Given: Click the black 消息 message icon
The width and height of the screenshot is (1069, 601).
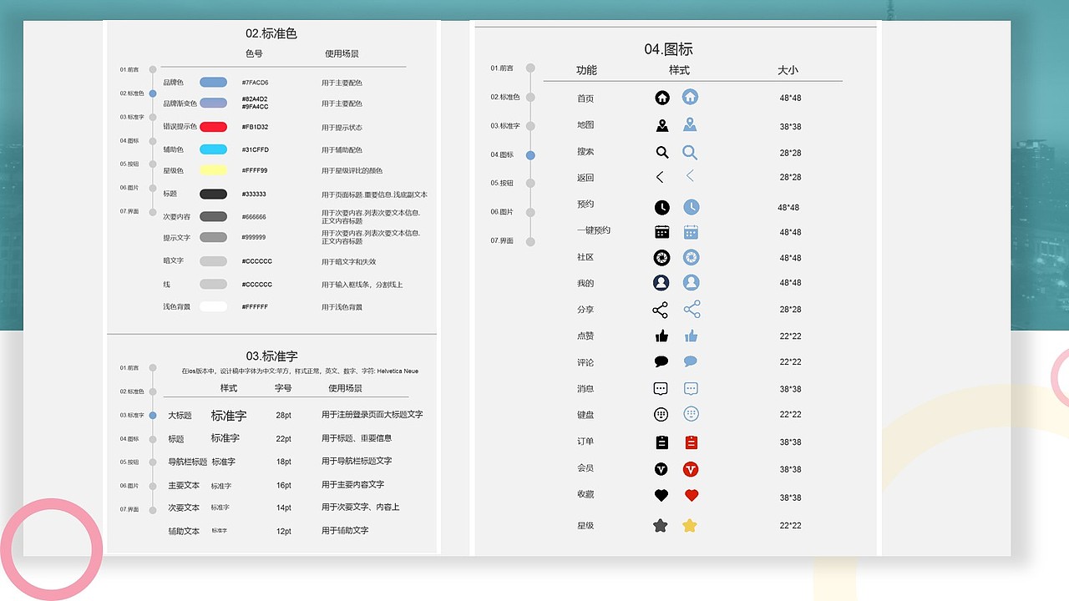Looking at the screenshot, I should pos(661,388).
